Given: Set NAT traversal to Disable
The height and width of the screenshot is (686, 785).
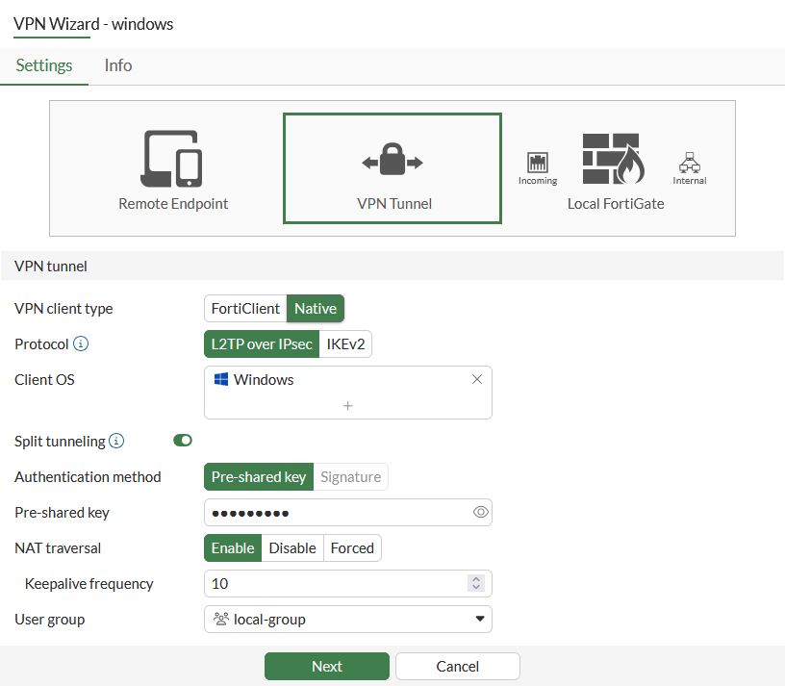Looking at the screenshot, I should pyautogui.click(x=292, y=547).
